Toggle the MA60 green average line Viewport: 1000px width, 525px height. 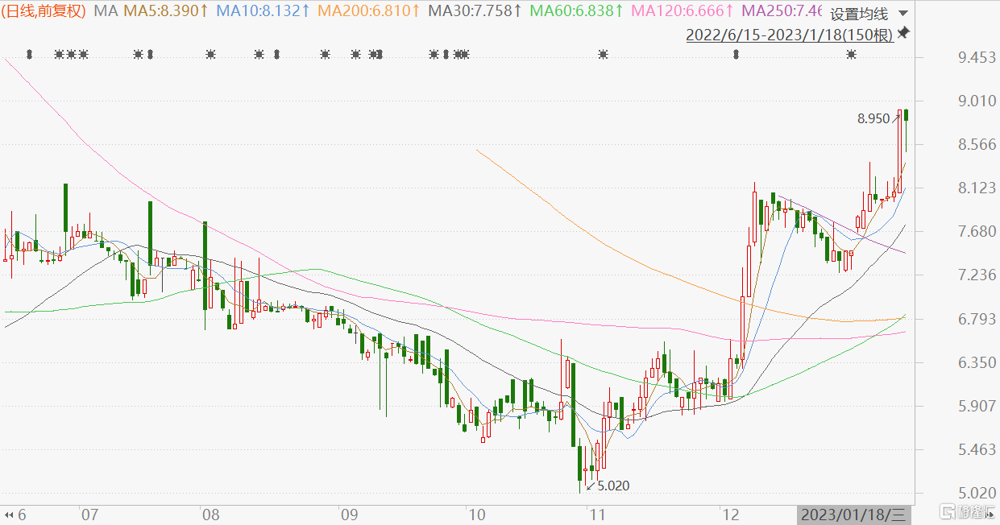point(575,11)
